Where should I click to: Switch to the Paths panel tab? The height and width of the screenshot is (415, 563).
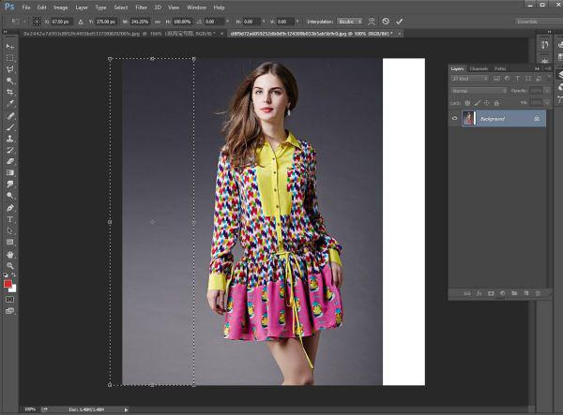tap(500, 68)
